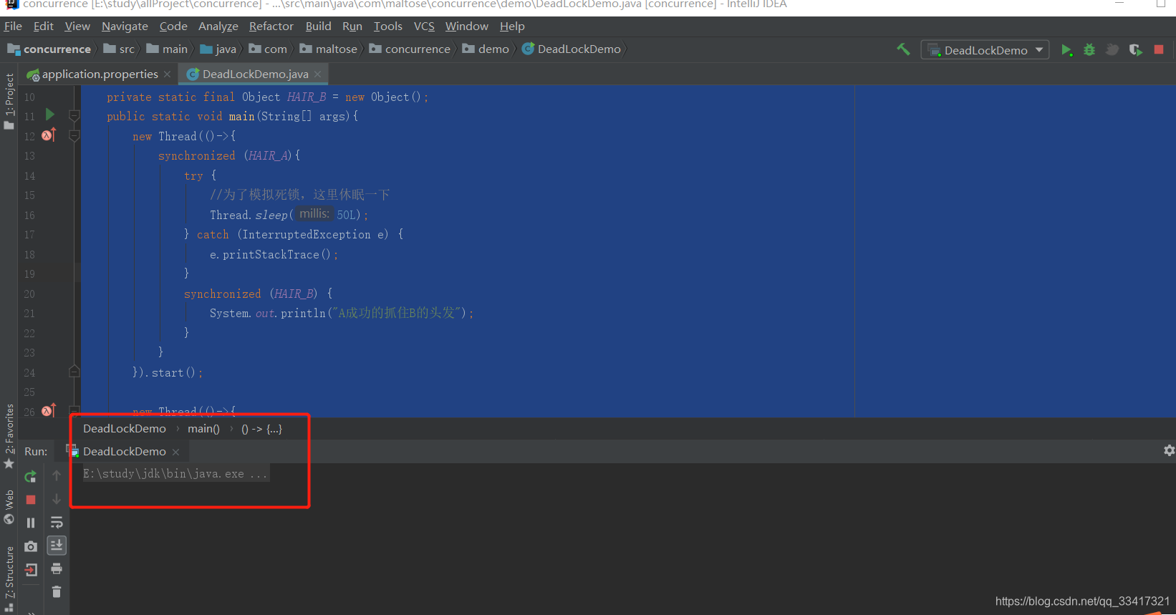Click the demo package breadcrumb
This screenshot has height=615, width=1176.
(486, 49)
